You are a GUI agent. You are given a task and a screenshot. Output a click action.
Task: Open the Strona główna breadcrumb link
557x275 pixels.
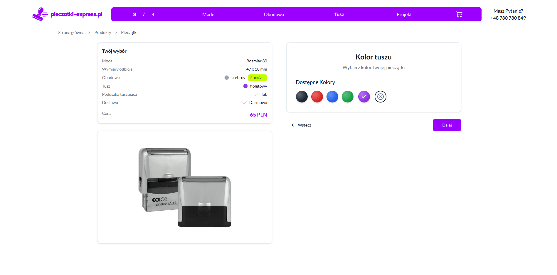71,33
